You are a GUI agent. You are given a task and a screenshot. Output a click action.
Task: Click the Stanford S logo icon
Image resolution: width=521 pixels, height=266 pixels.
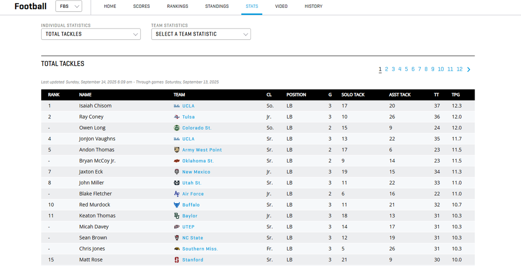[x=177, y=260]
